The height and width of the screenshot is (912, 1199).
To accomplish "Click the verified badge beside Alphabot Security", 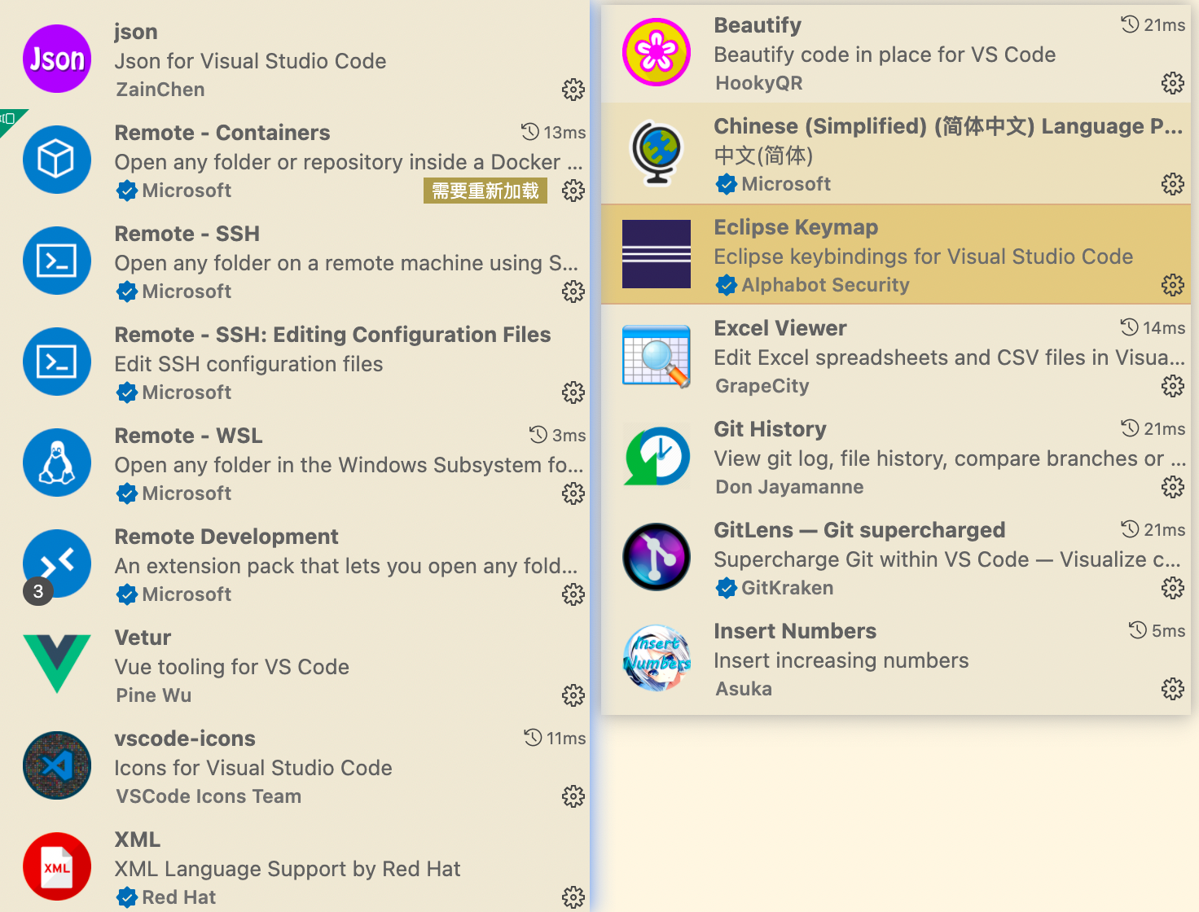I will (727, 285).
